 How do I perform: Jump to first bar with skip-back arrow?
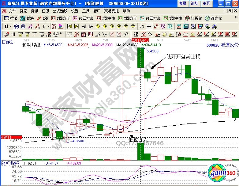(x=69, y=26)
